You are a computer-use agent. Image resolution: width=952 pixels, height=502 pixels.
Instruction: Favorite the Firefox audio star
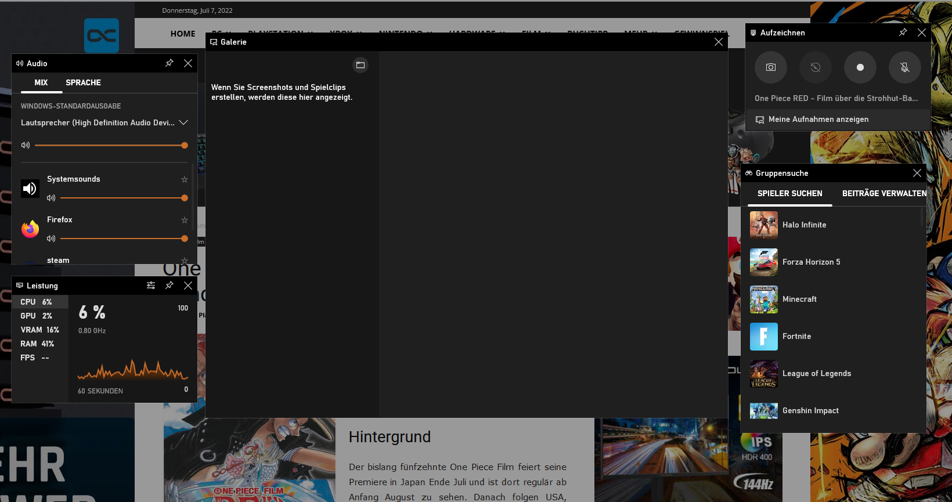coord(185,220)
